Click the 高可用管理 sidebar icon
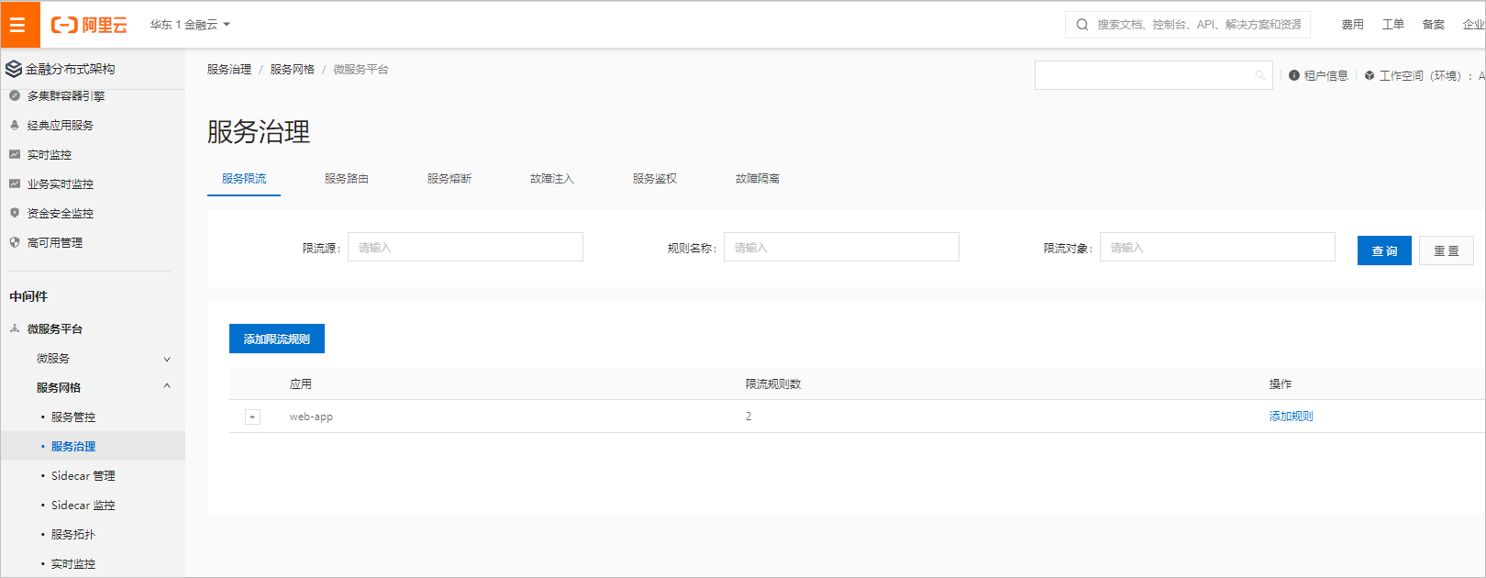Image resolution: width=1486 pixels, height=578 pixels. click(x=15, y=242)
